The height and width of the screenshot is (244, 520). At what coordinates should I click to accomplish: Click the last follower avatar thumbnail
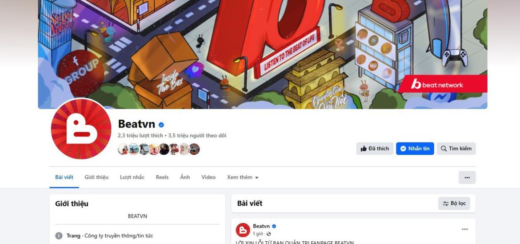point(195,149)
